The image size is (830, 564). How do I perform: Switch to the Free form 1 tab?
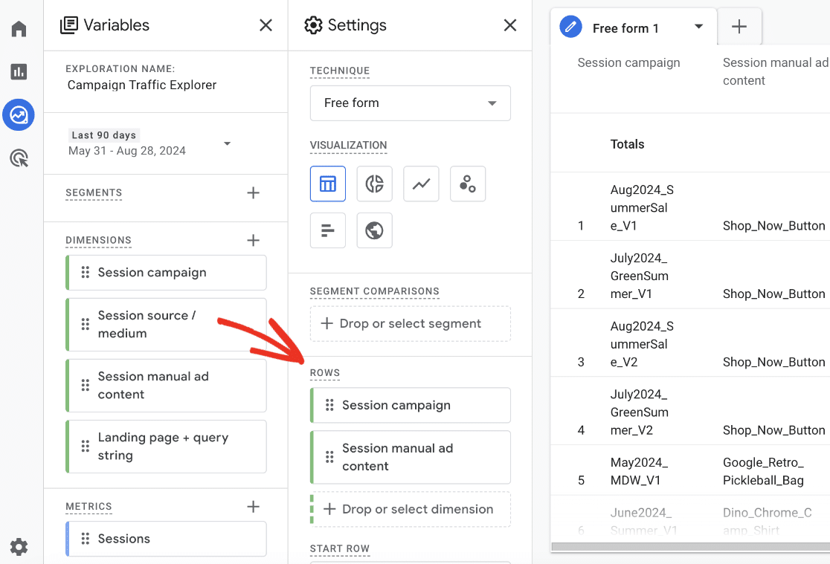(x=625, y=28)
